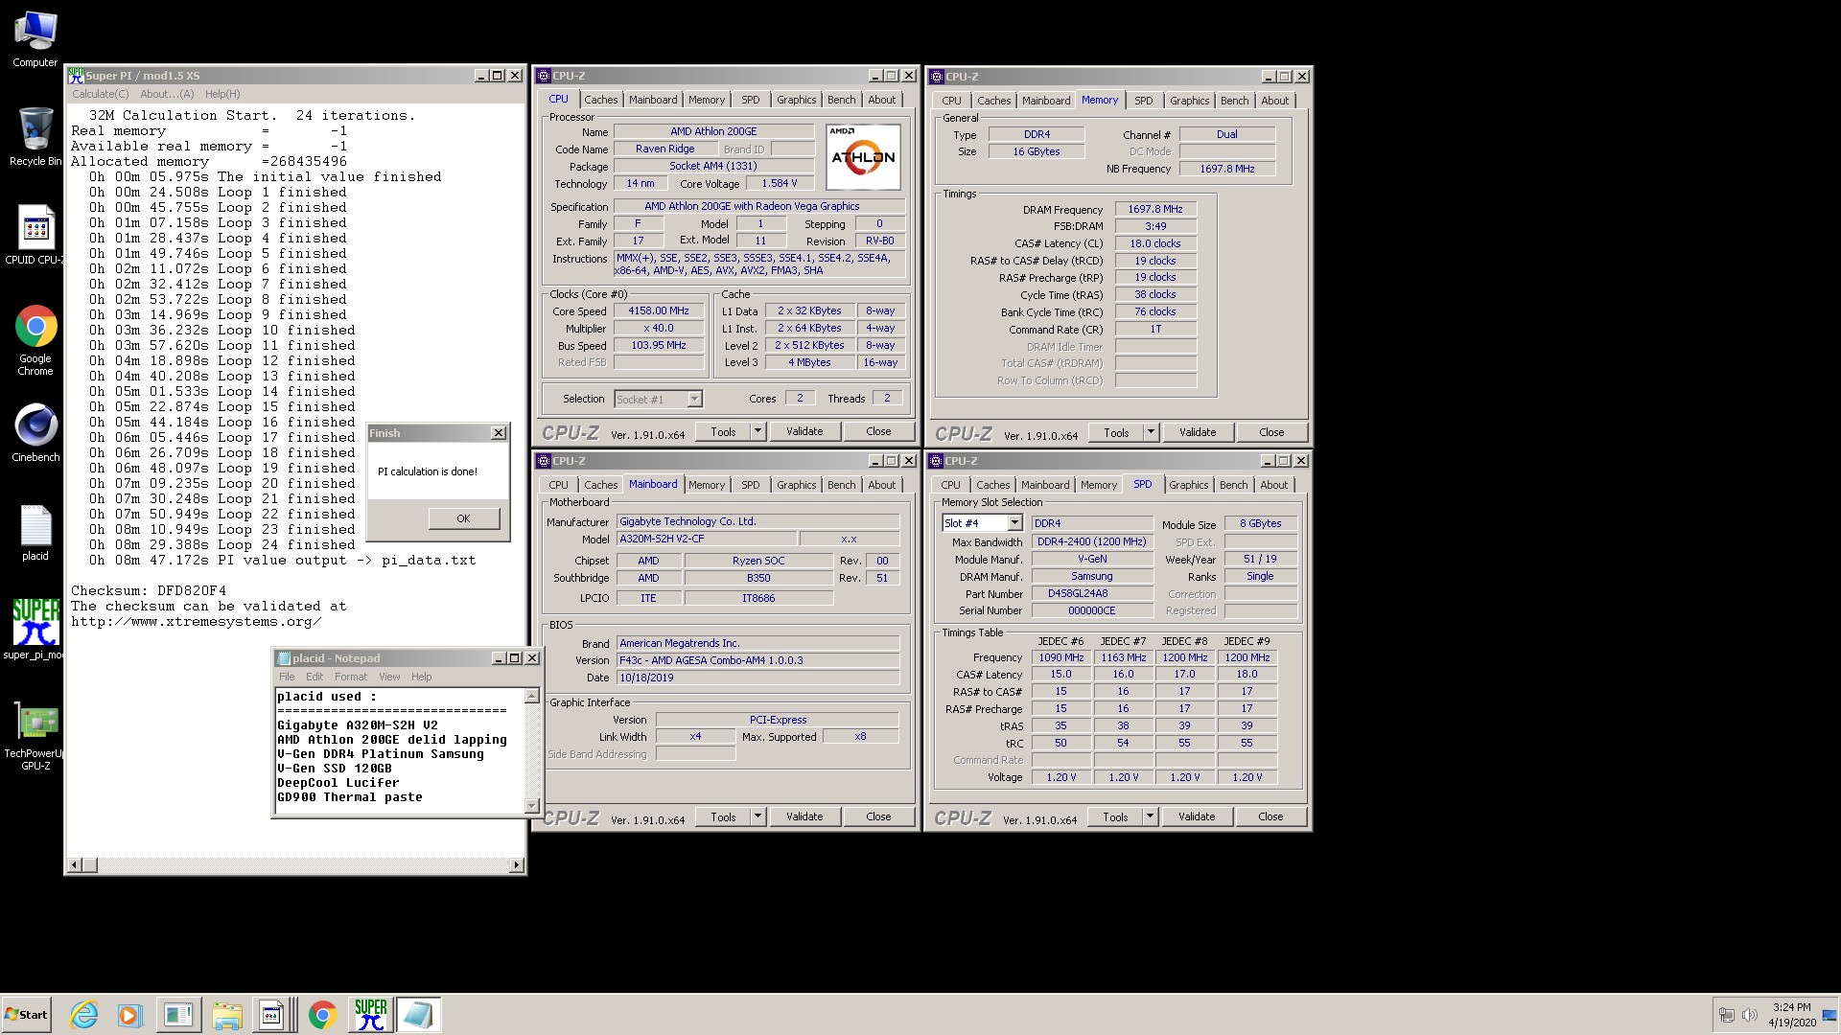Click the Core Voltage value 1.584 V
Screen dimensions: 1841x1035
tap(780, 183)
